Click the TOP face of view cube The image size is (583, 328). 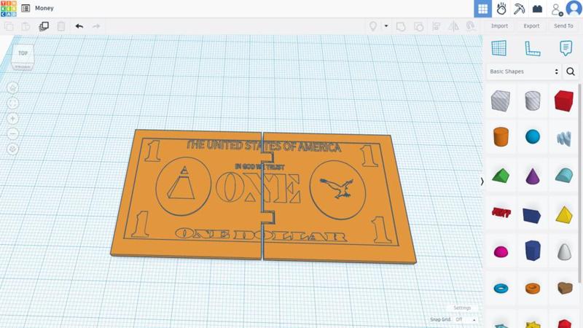23,54
